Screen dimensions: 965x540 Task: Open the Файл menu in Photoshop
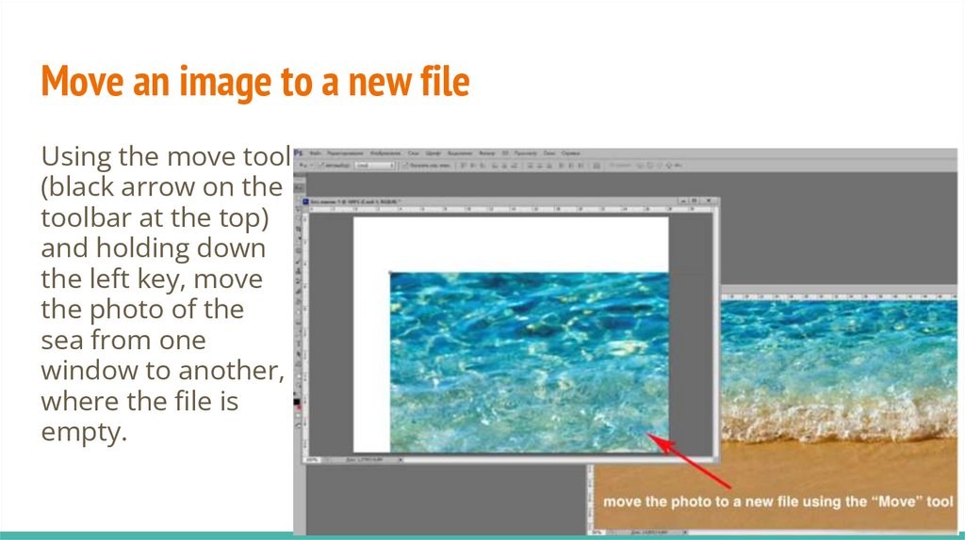(x=315, y=153)
